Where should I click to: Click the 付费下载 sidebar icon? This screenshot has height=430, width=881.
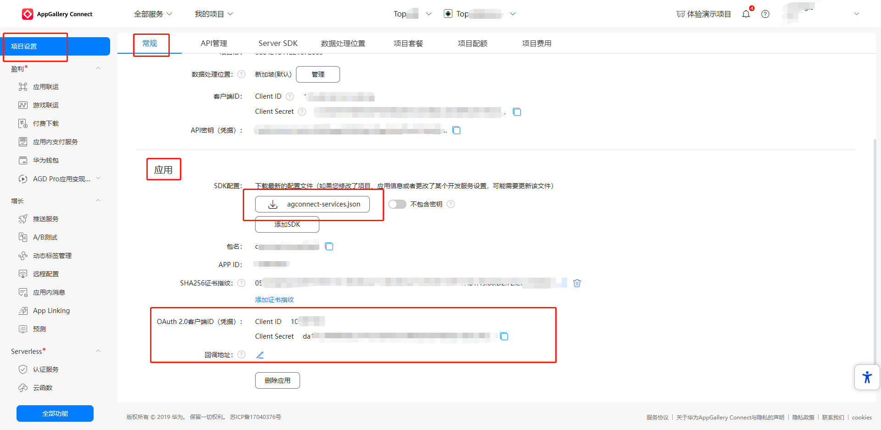[23, 123]
